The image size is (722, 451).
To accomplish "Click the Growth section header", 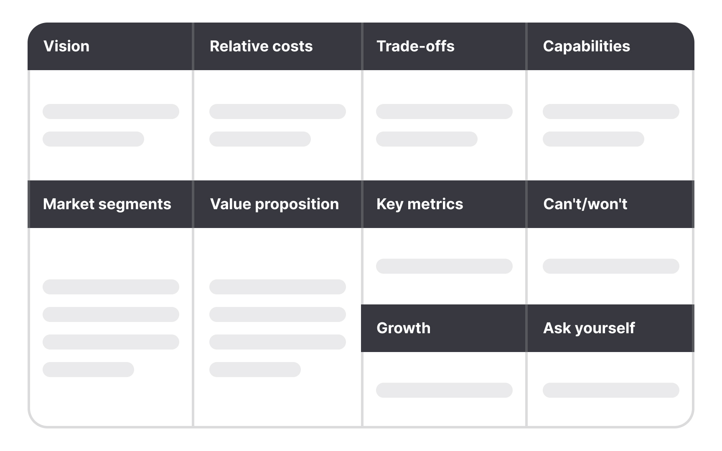I will click(403, 328).
